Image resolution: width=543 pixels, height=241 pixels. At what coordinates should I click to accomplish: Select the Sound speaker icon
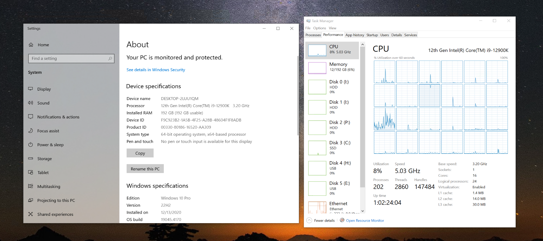tap(31, 103)
